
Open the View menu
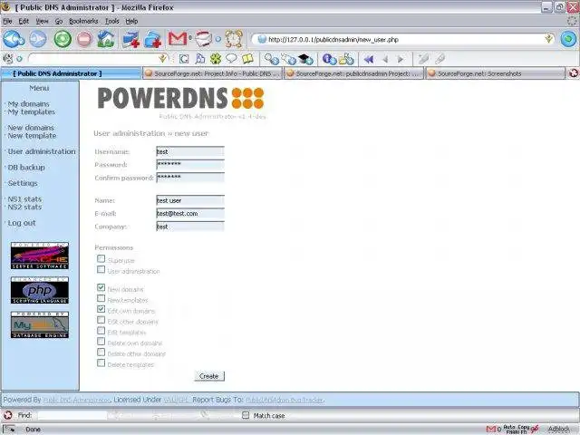pos(42,21)
